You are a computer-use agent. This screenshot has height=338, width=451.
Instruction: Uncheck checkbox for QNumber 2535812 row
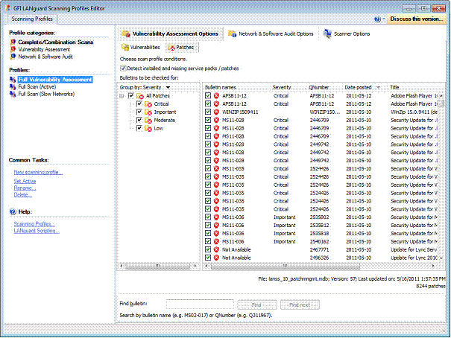pos(208,225)
